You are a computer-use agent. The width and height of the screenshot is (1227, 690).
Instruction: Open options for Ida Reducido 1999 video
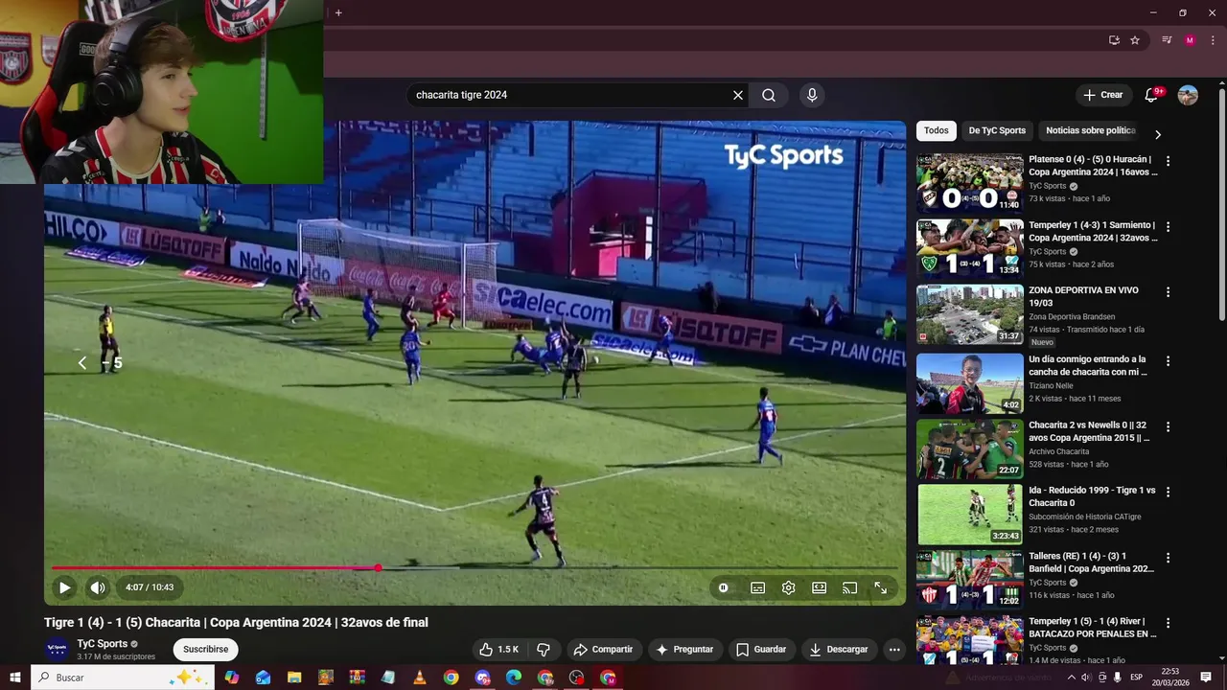pos(1168,492)
